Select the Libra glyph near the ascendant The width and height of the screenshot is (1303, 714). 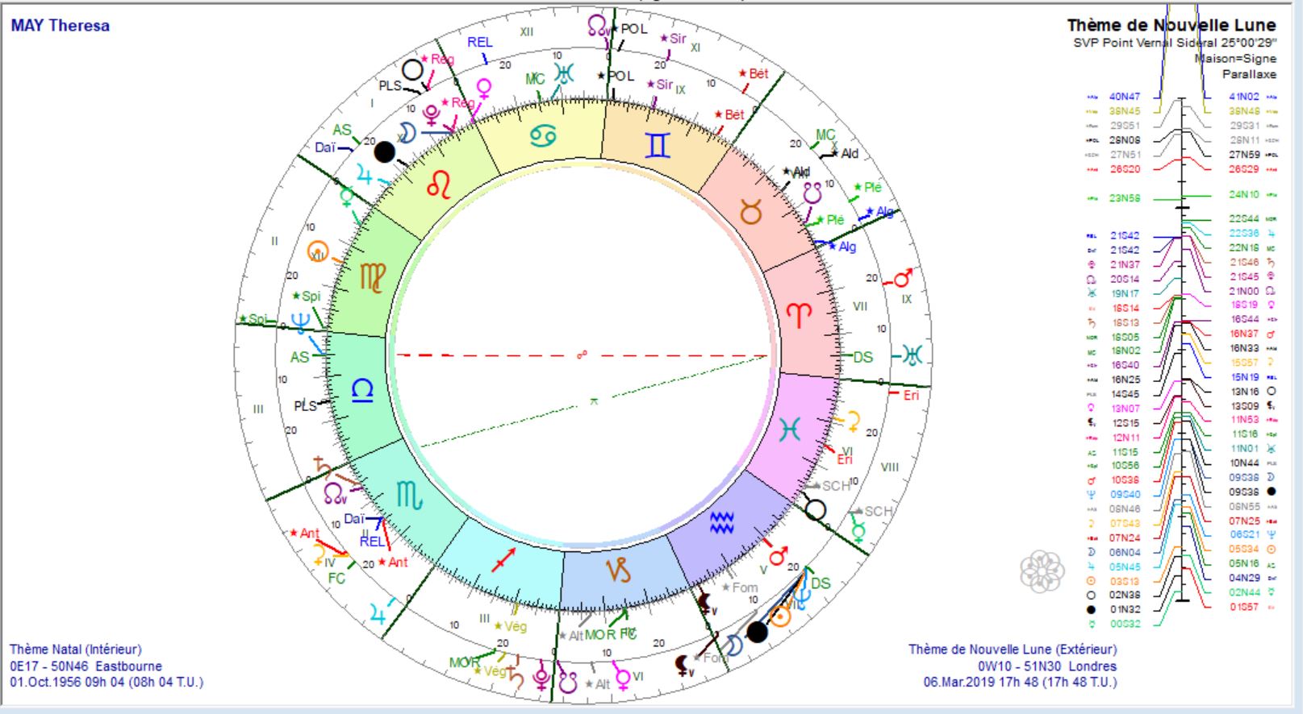point(362,391)
